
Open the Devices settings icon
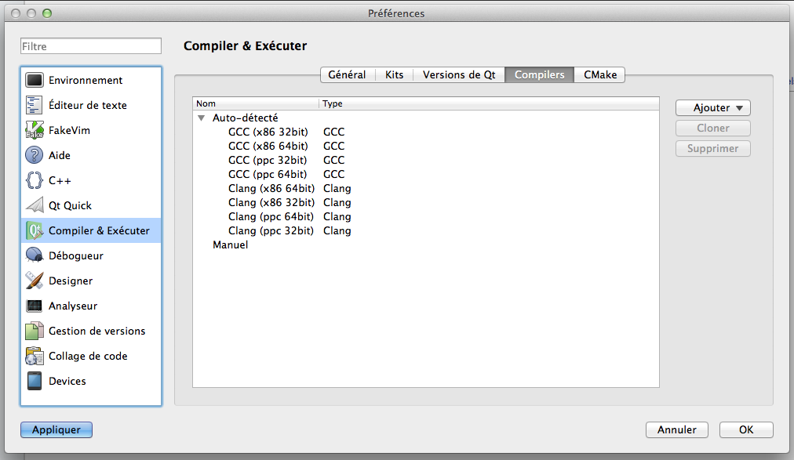tap(33, 381)
